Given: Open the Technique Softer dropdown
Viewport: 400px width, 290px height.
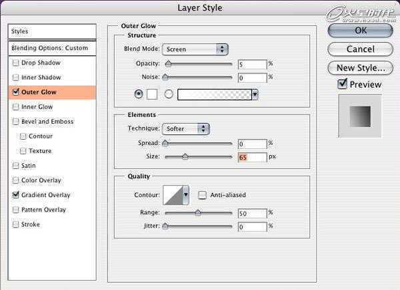Looking at the screenshot, I should pos(186,129).
